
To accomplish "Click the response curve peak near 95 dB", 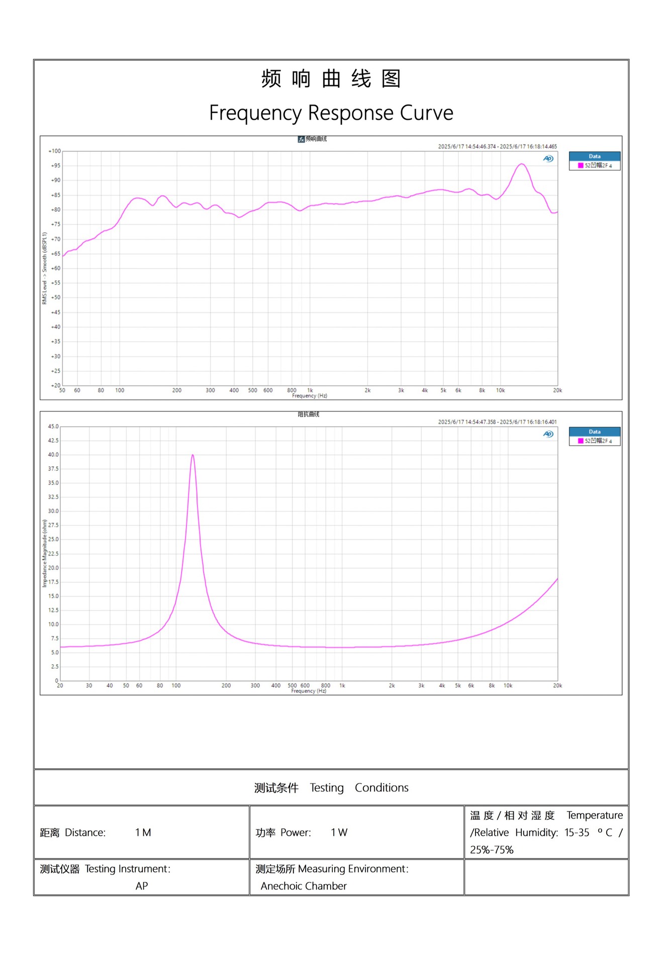I will (522, 164).
